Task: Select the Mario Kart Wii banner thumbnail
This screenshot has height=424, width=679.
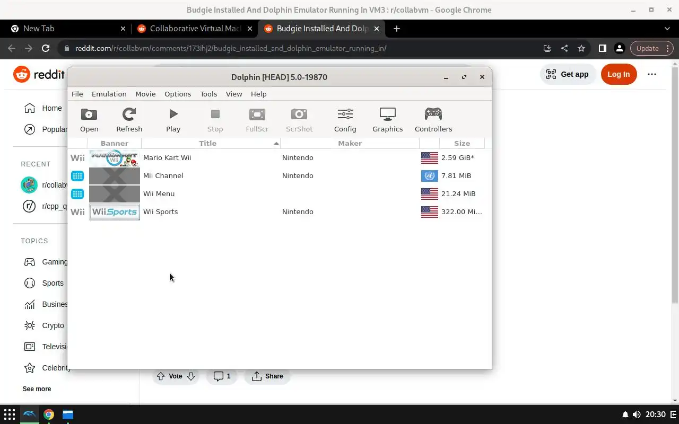Action: click(115, 158)
